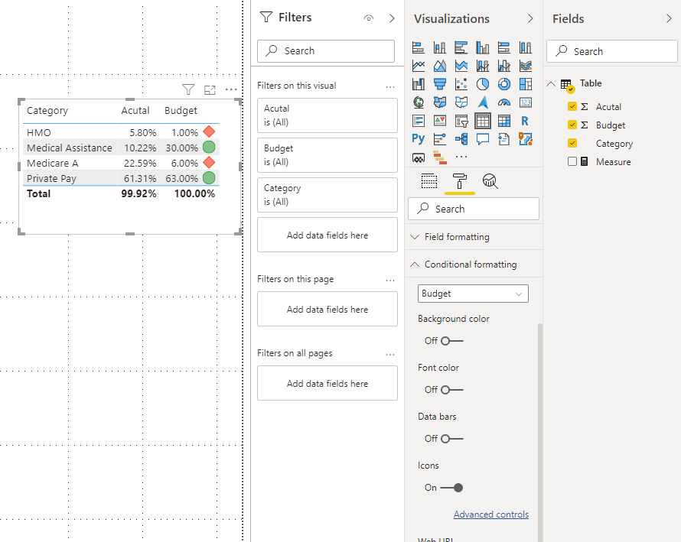Screen dimensions: 681x542
Task: Select the Donut chart visualization
Action: [x=503, y=84]
